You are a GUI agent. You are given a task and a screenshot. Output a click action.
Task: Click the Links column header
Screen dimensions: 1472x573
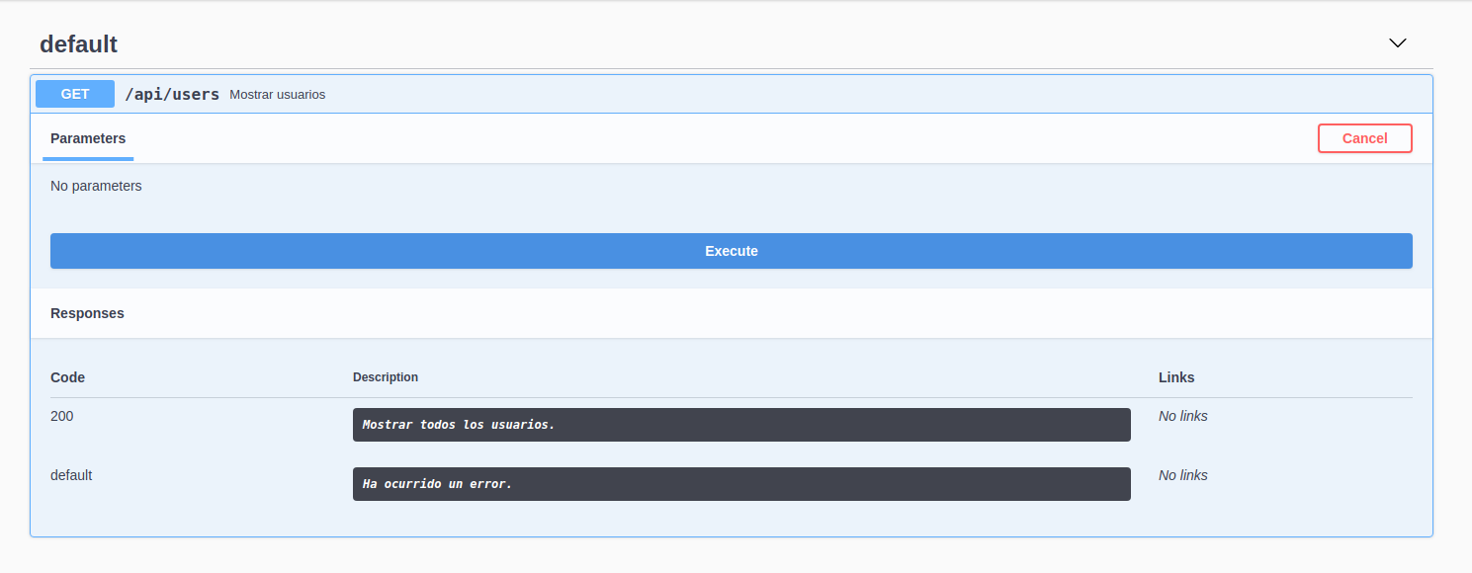pyautogui.click(x=1176, y=377)
